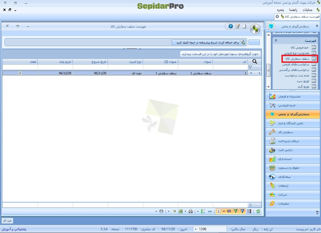Click the grey circle icon in toolbar
321x233 pixels.
[161, 211]
